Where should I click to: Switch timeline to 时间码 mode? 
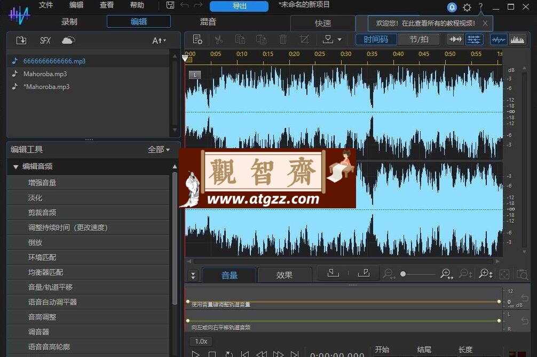pos(376,39)
